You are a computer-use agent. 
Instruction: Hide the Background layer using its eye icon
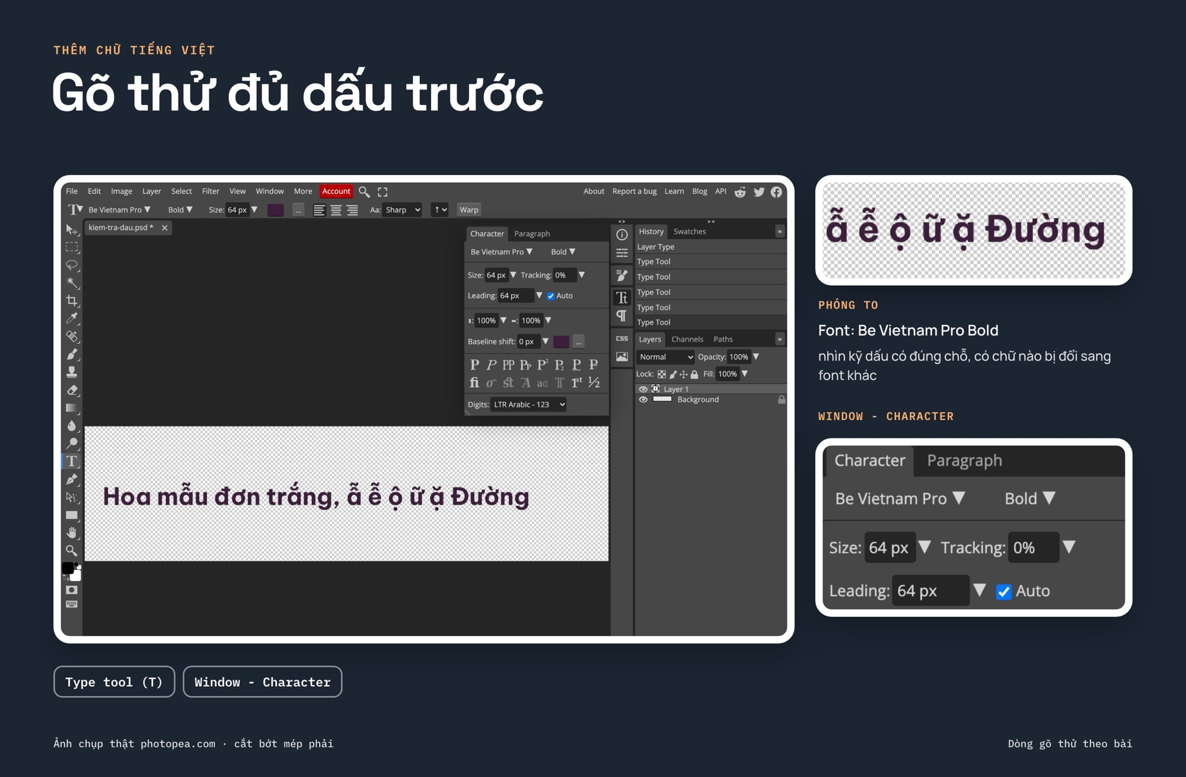[643, 400]
